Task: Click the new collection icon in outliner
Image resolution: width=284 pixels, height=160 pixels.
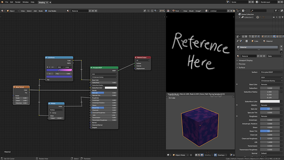Action: click(x=282, y=11)
